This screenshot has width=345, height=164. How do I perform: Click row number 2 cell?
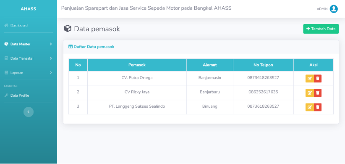78,92
